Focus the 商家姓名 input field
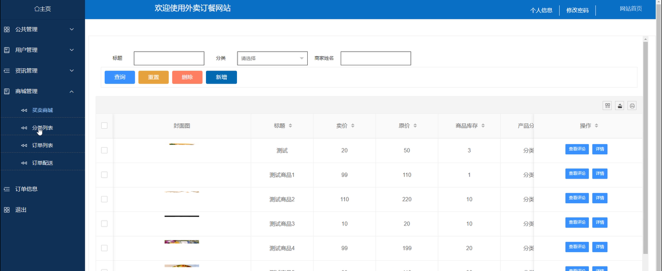 coord(376,59)
